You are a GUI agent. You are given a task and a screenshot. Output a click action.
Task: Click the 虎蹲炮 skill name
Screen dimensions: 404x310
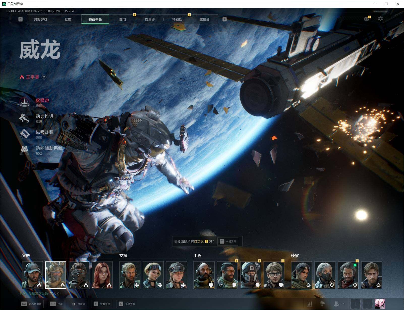click(42, 100)
